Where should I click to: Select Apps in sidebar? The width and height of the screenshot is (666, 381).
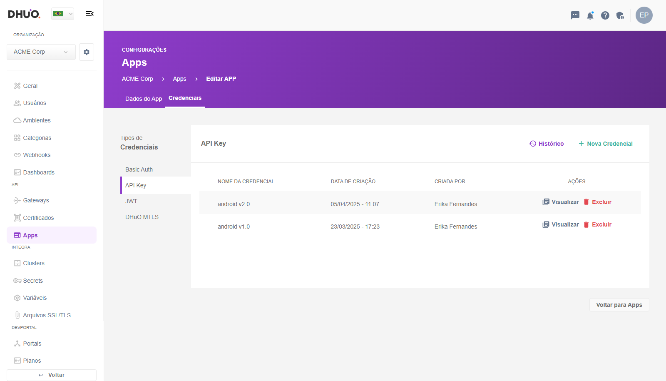52,235
